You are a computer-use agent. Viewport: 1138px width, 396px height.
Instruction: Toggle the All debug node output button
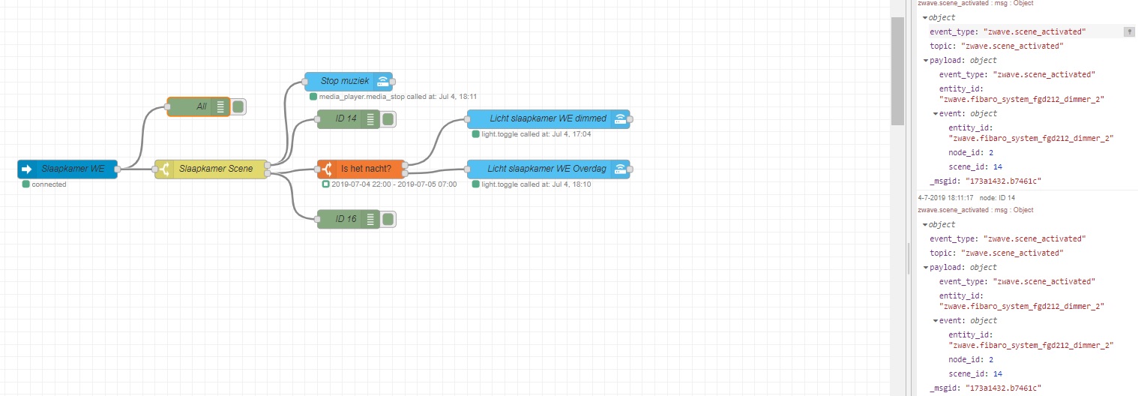pos(238,106)
